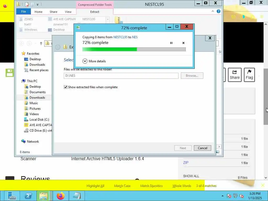Click File Explorer taskbar icon
268x201 pixels.
coord(44,196)
